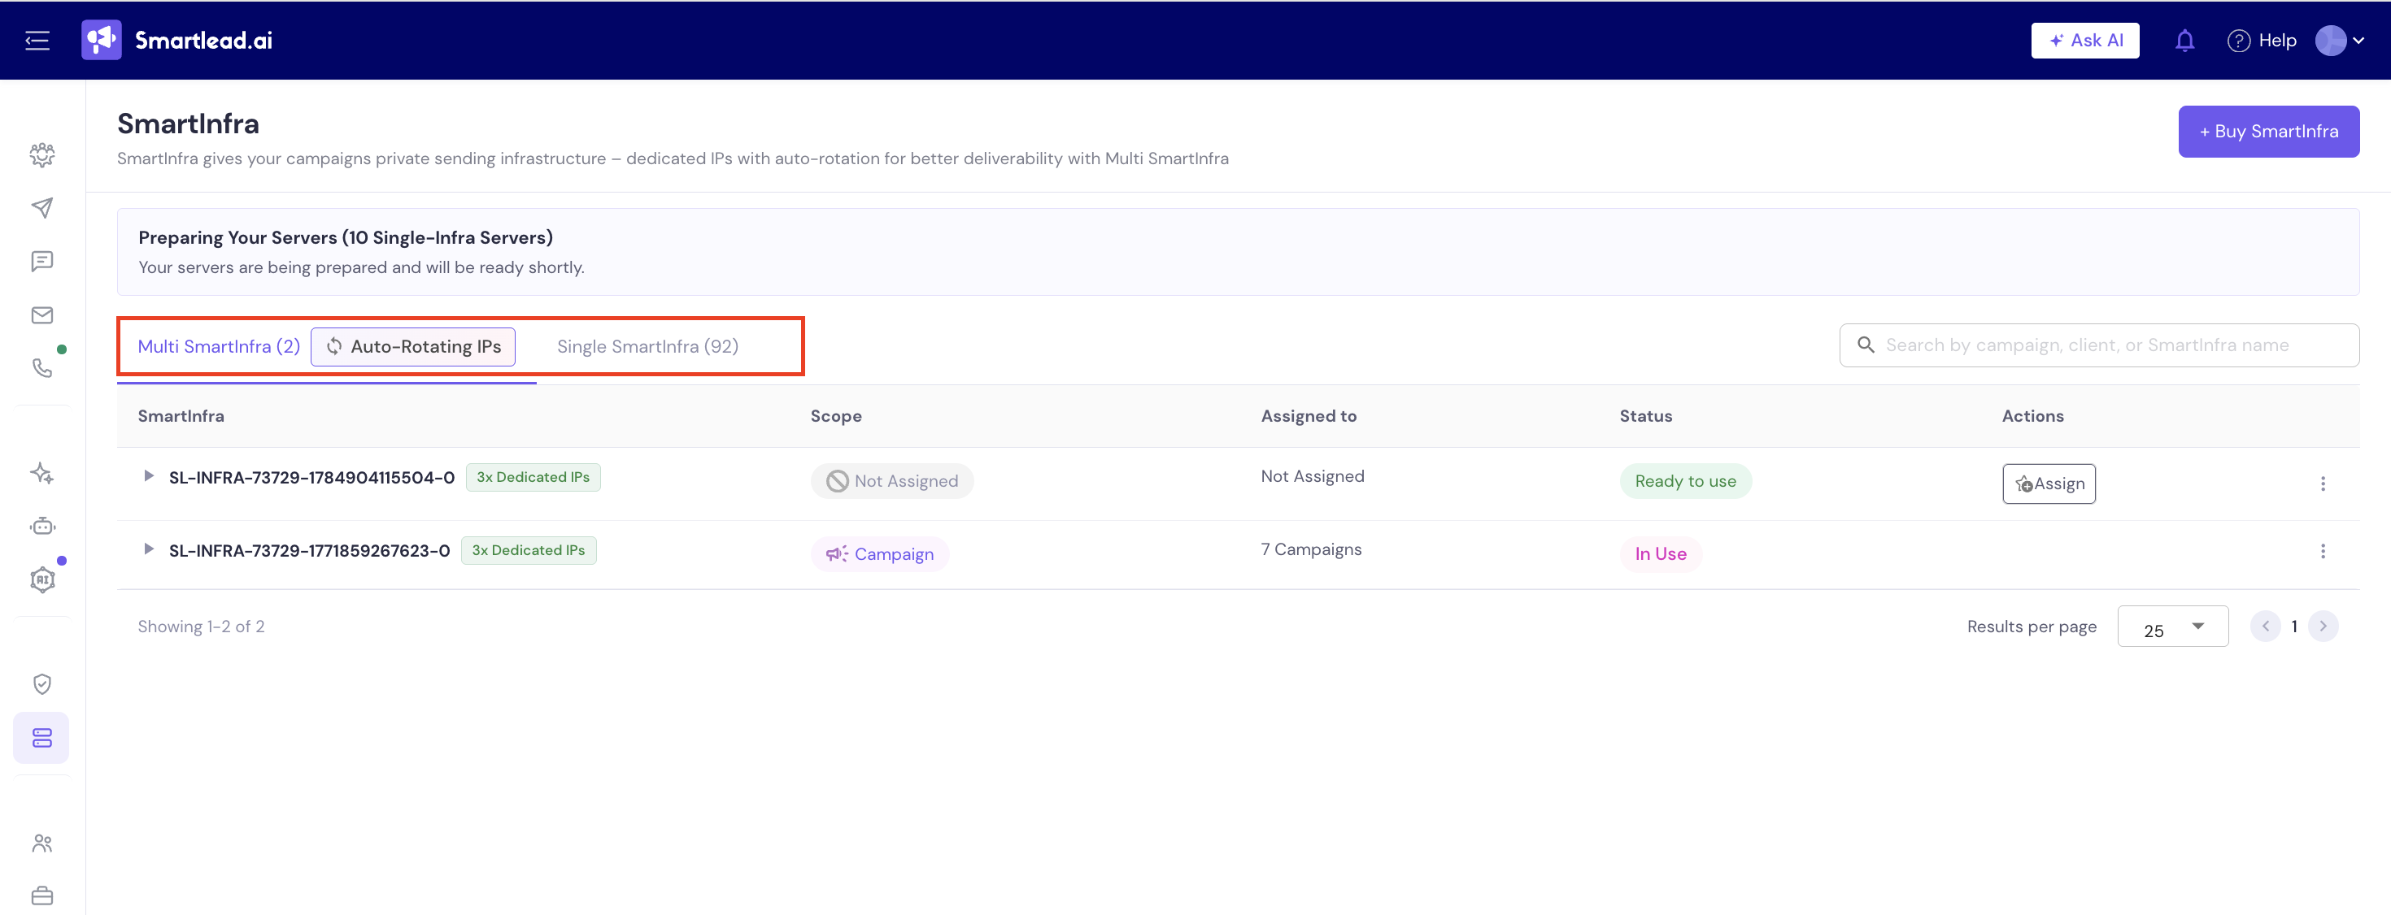The width and height of the screenshot is (2391, 915).
Task: Go to the previous results page
Action: point(2265,627)
